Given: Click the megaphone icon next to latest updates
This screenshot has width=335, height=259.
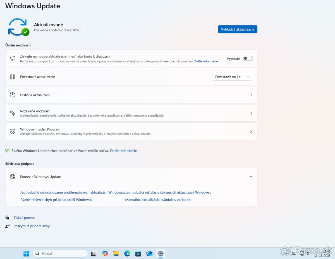Looking at the screenshot, I should click(x=12, y=58).
